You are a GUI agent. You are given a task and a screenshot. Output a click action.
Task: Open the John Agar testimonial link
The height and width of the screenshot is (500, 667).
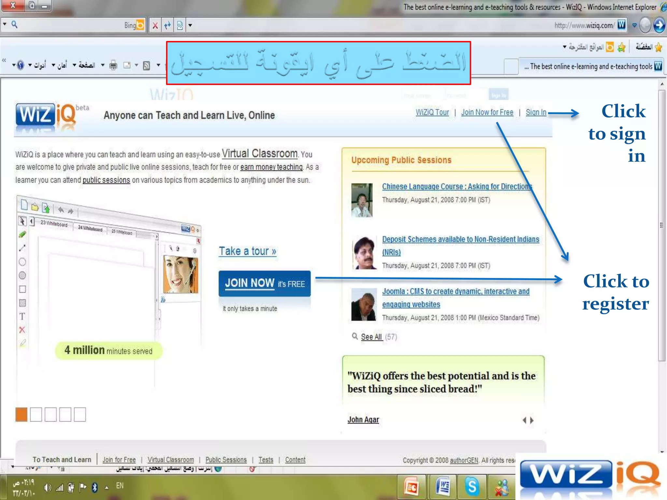point(363,420)
